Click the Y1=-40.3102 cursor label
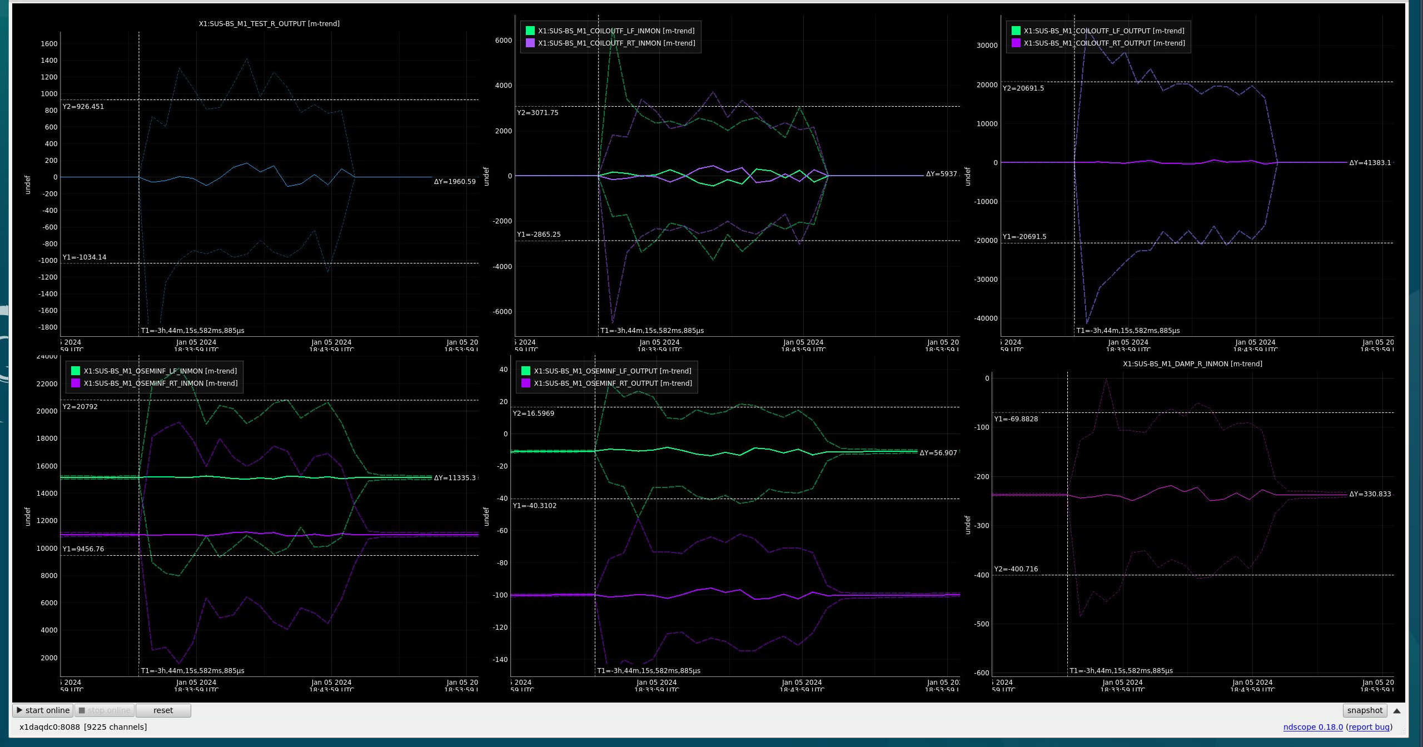The height and width of the screenshot is (747, 1423). tap(535, 506)
